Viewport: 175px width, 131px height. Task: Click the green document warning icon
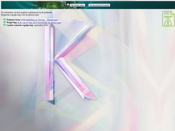pyautogui.click(x=168, y=19)
